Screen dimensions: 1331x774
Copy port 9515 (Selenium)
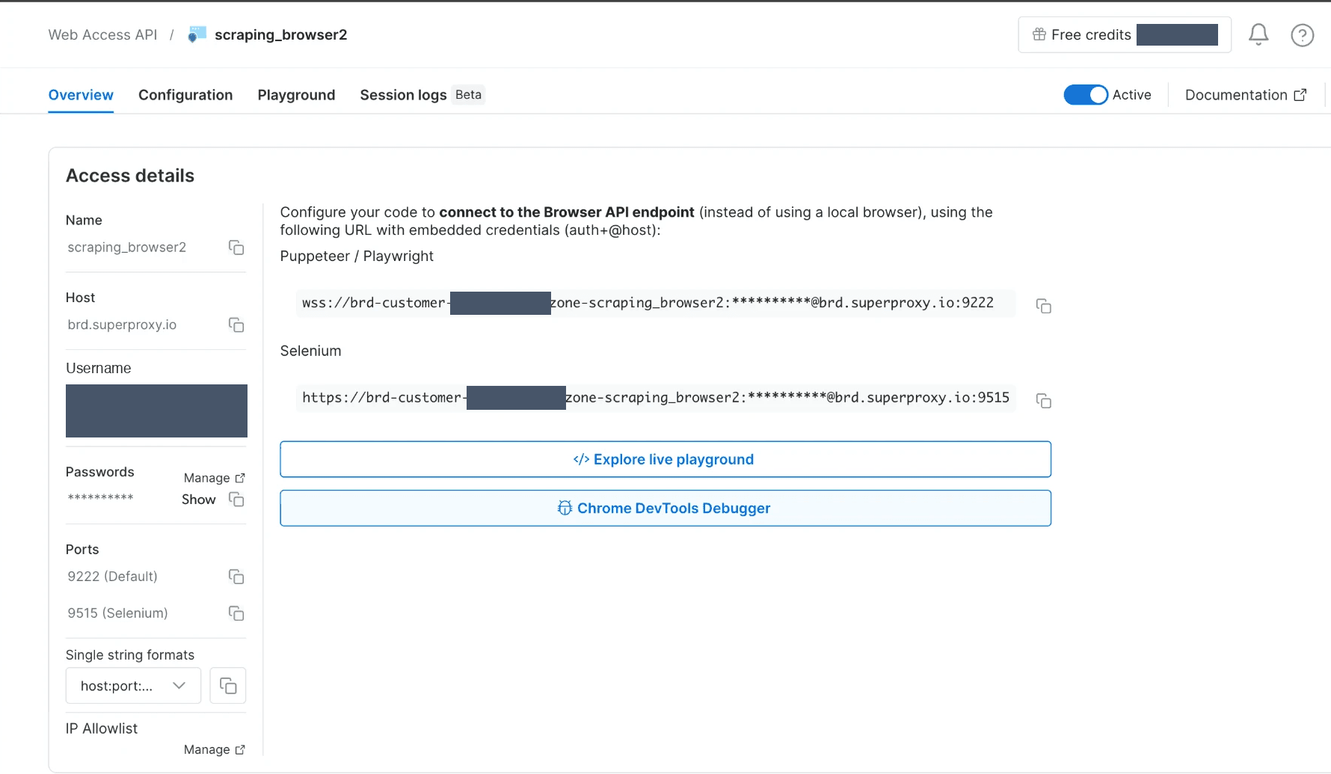(x=236, y=613)
